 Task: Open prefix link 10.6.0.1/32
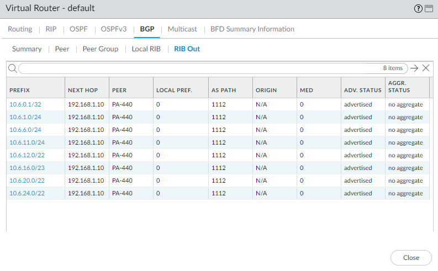pyautogui.click(x=25, y=104)
